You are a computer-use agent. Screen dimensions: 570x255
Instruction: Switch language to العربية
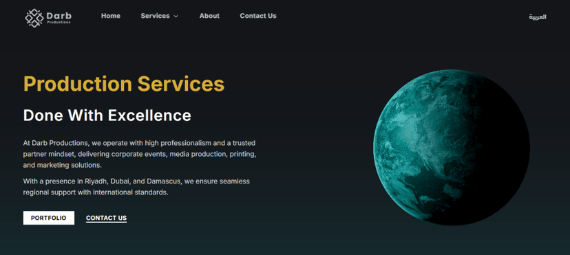pyautogui.click(x=537, y=17)
